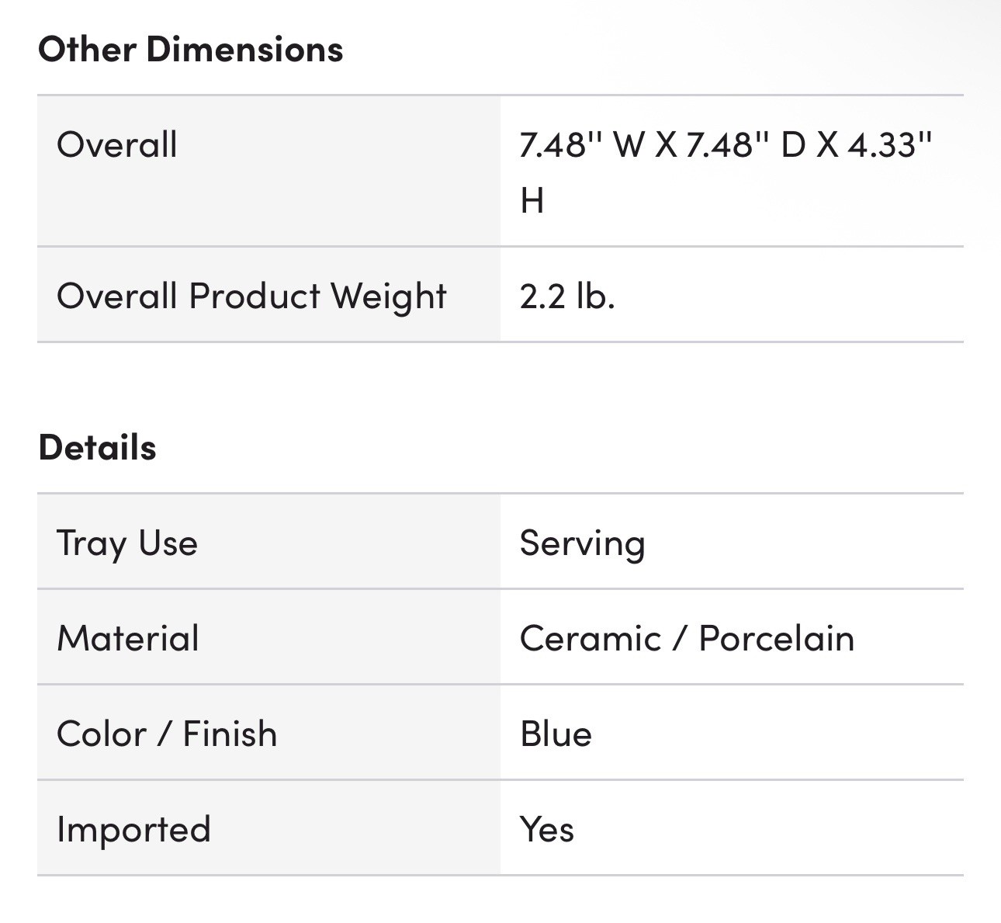Select the Yes value for Imported
Screen dimensions: 1001x923
(547, 829)
